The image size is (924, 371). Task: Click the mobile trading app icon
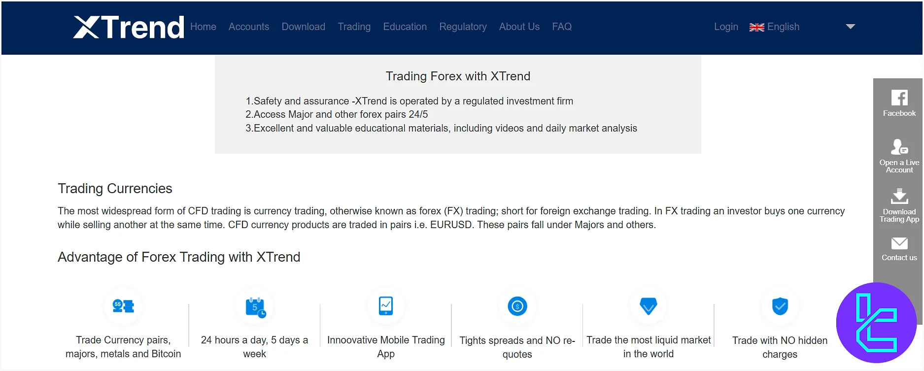coord(386,305)
